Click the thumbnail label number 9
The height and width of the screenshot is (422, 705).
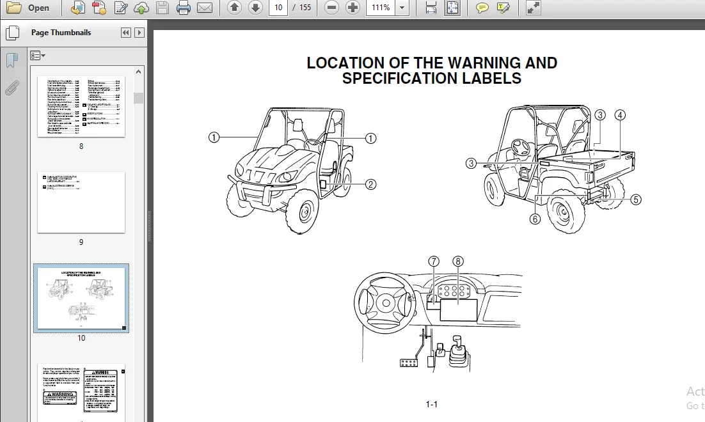pos(81,242)
